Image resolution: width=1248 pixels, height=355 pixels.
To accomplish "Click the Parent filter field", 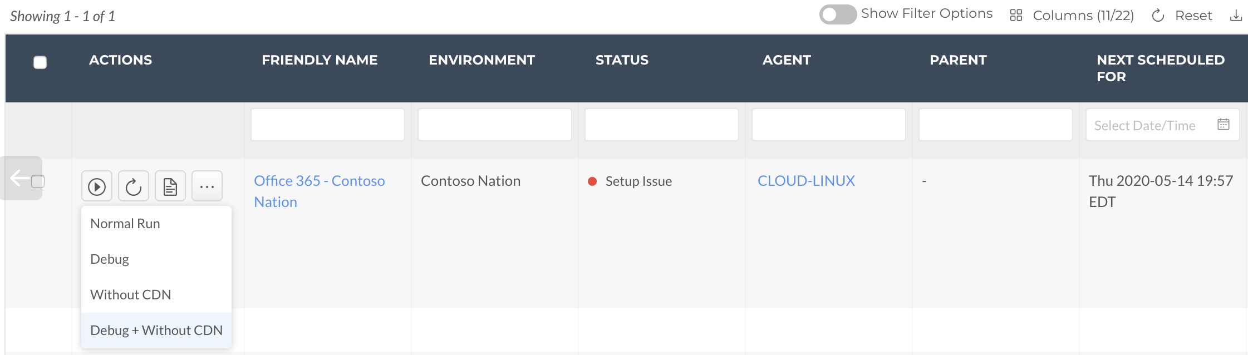I will tap(996, 125).
